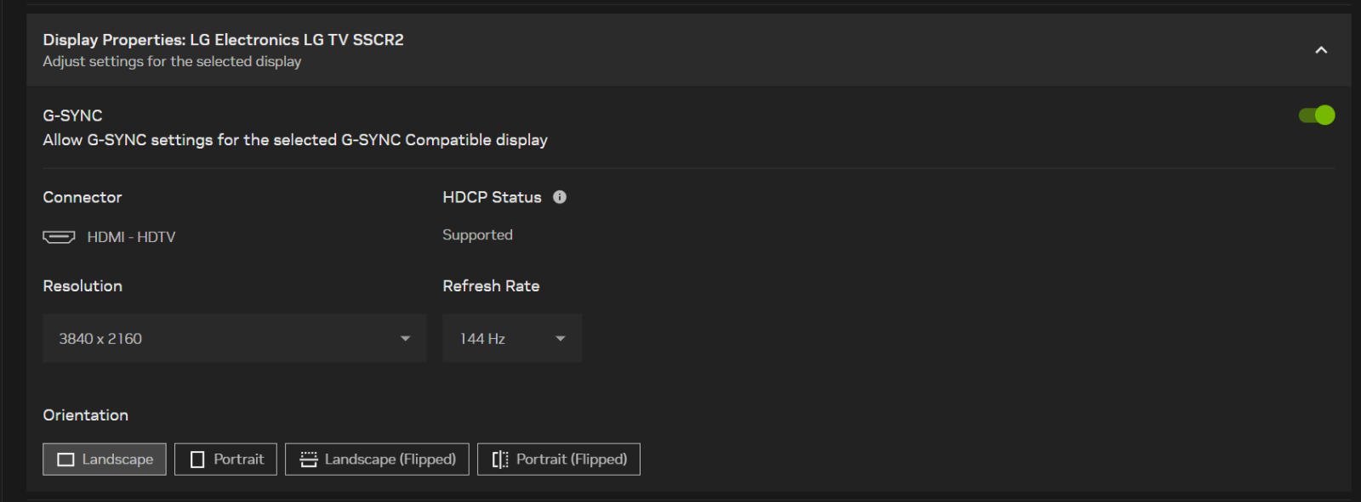Click the "Allow G-SYNC settings" description text
Viewport: 1361px width, 502px height.
(295, 140)
